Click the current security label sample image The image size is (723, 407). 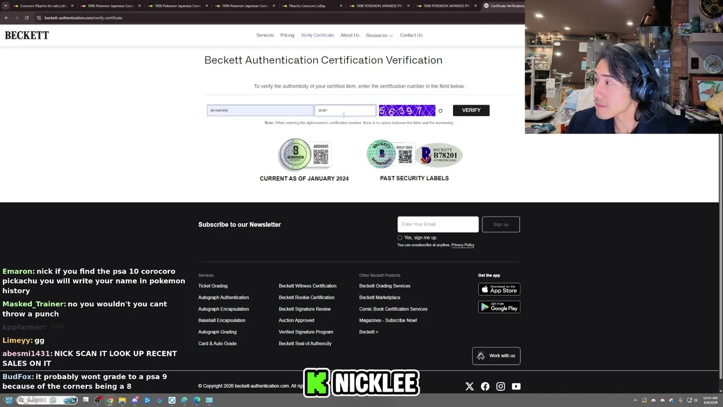click(304, 154)
